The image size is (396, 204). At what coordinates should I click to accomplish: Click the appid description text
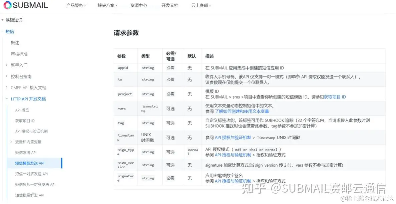pos(245,68)
